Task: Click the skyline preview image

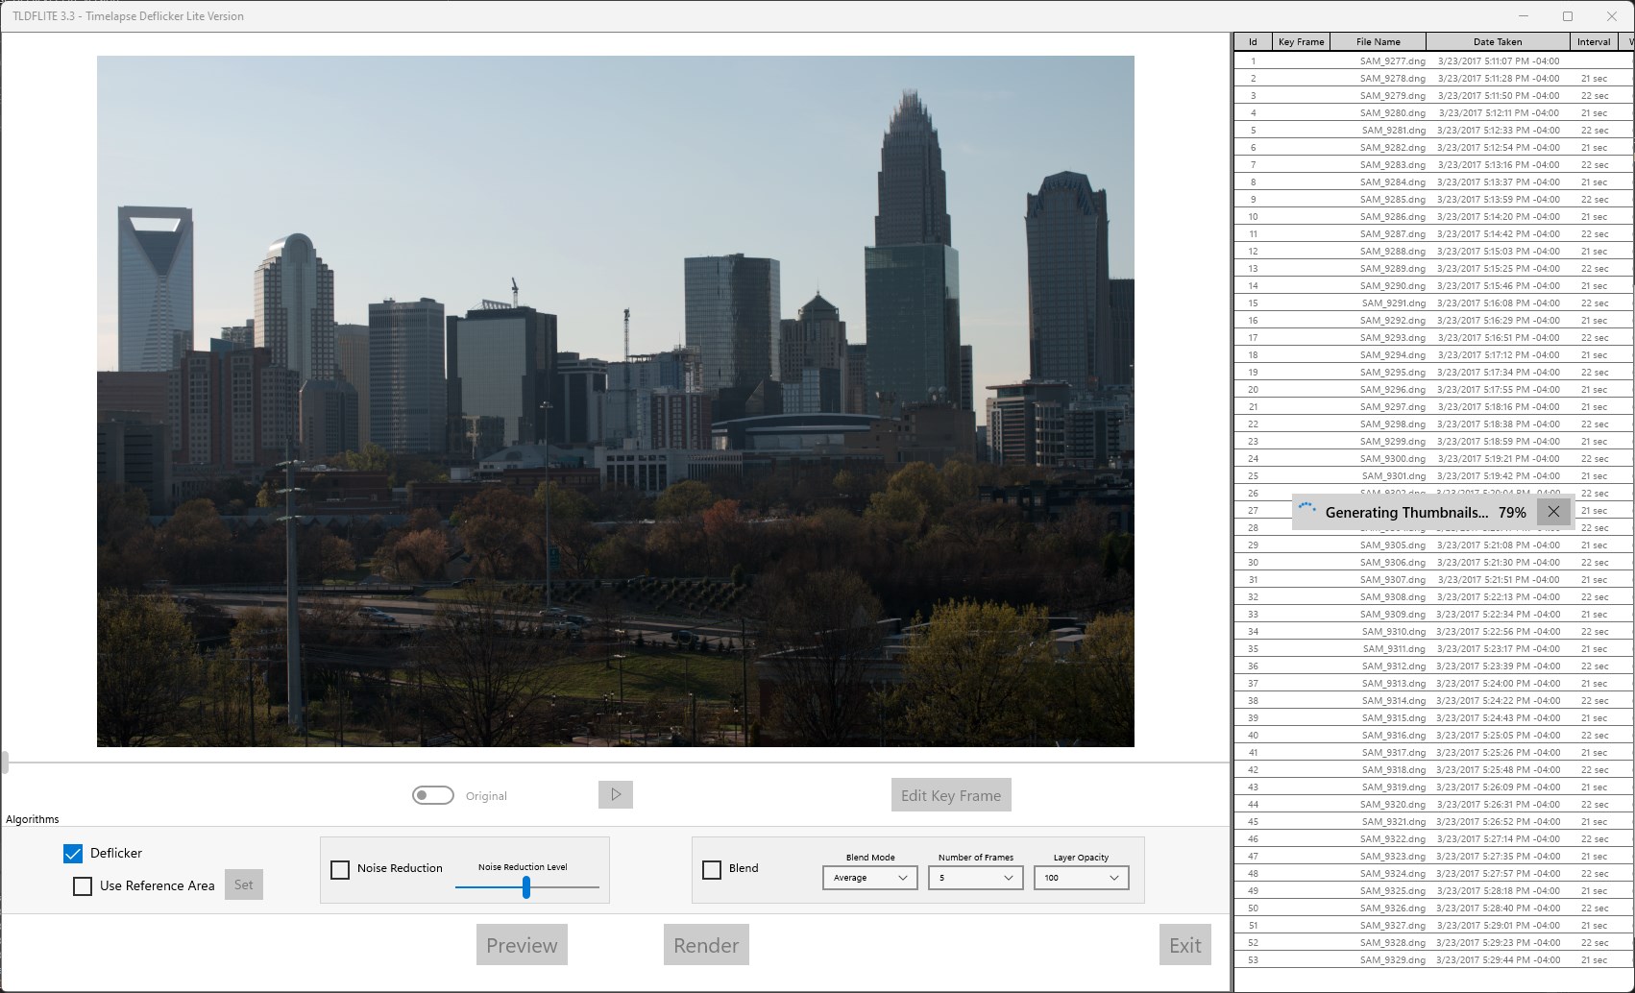Action: 616,401
